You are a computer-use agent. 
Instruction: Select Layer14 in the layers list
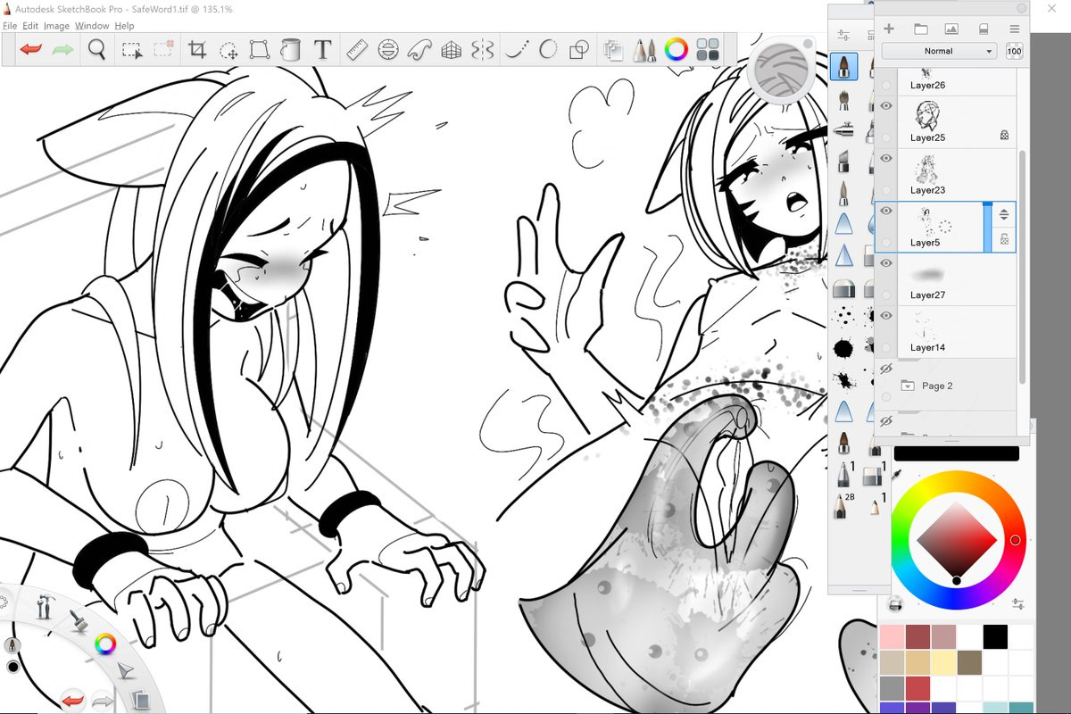pyautogui.click(x=946, y=332)
